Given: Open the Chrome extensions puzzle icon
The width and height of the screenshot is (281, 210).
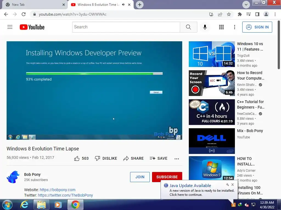Looking at the screenshot, I should click(x=240, y=14).
